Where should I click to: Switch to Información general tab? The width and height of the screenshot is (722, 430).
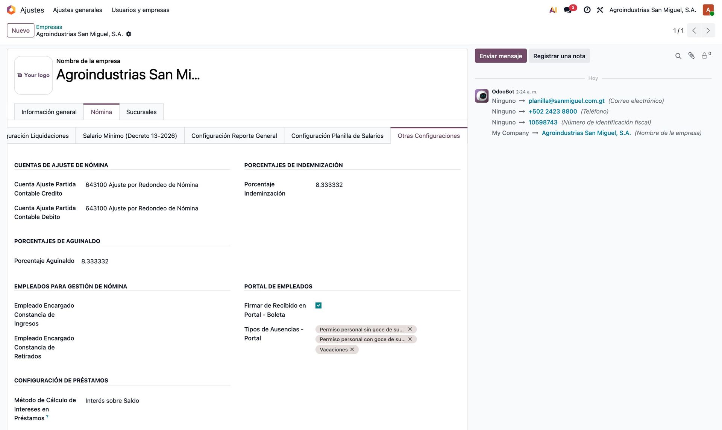(x=49, y=112)
